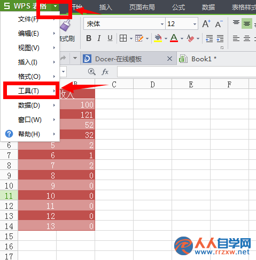Select column C header
Image resolution: width=256 pixels, height=260 pixels.
(x=114, y=84)
